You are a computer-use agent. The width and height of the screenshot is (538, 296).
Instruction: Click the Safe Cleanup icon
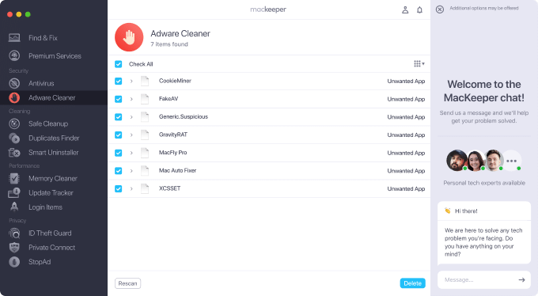14,123
